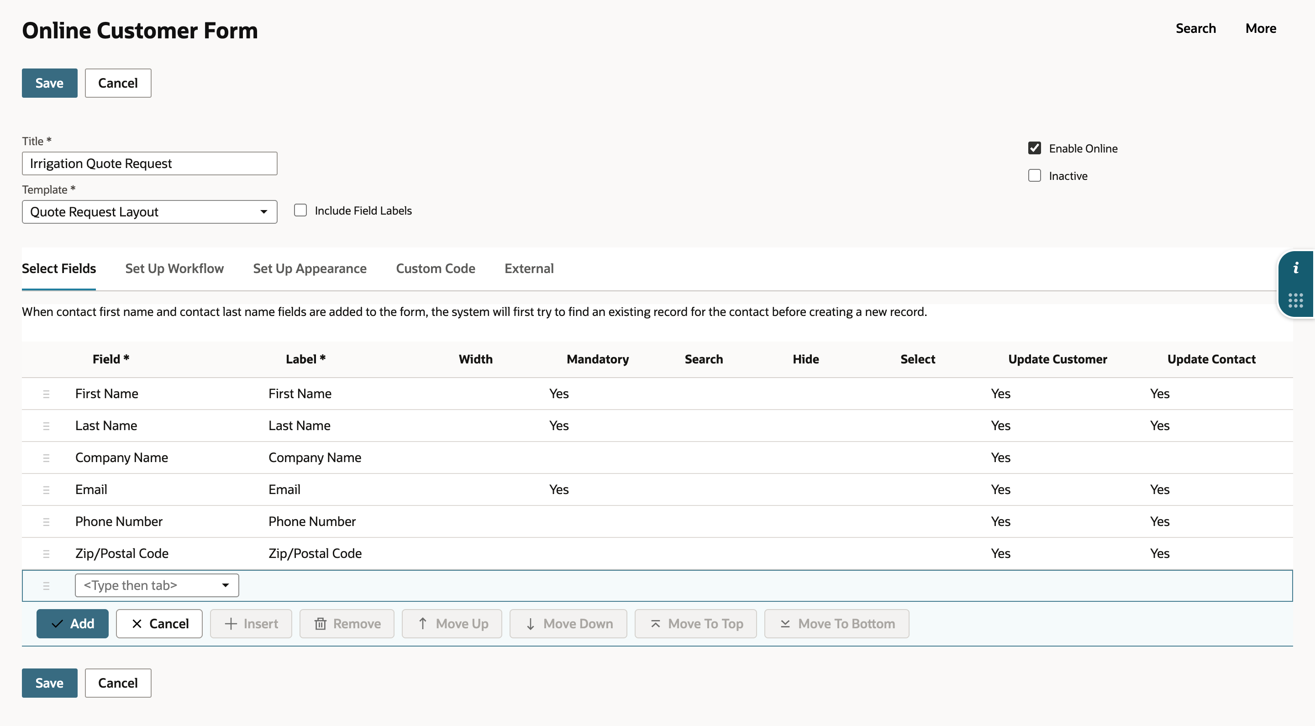Open the More menu in the header
Image resolution: width=1315 pixels, height=726 pixels.
[1261, 29]
